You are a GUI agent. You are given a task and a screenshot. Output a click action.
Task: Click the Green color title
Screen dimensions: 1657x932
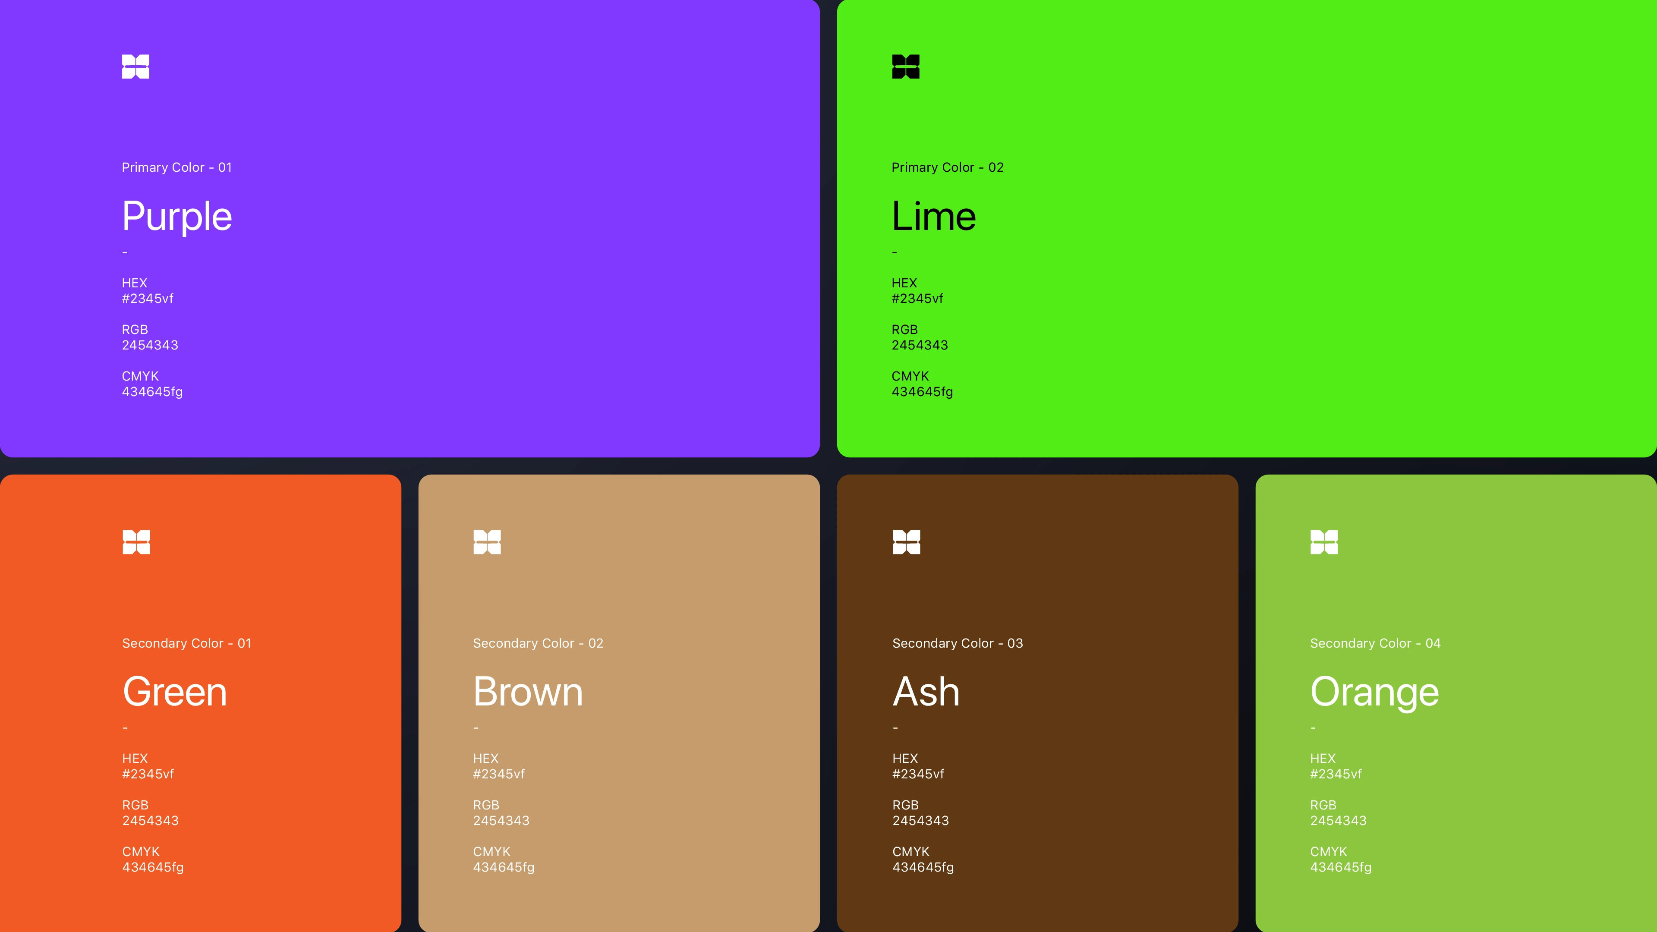[174, 691]
